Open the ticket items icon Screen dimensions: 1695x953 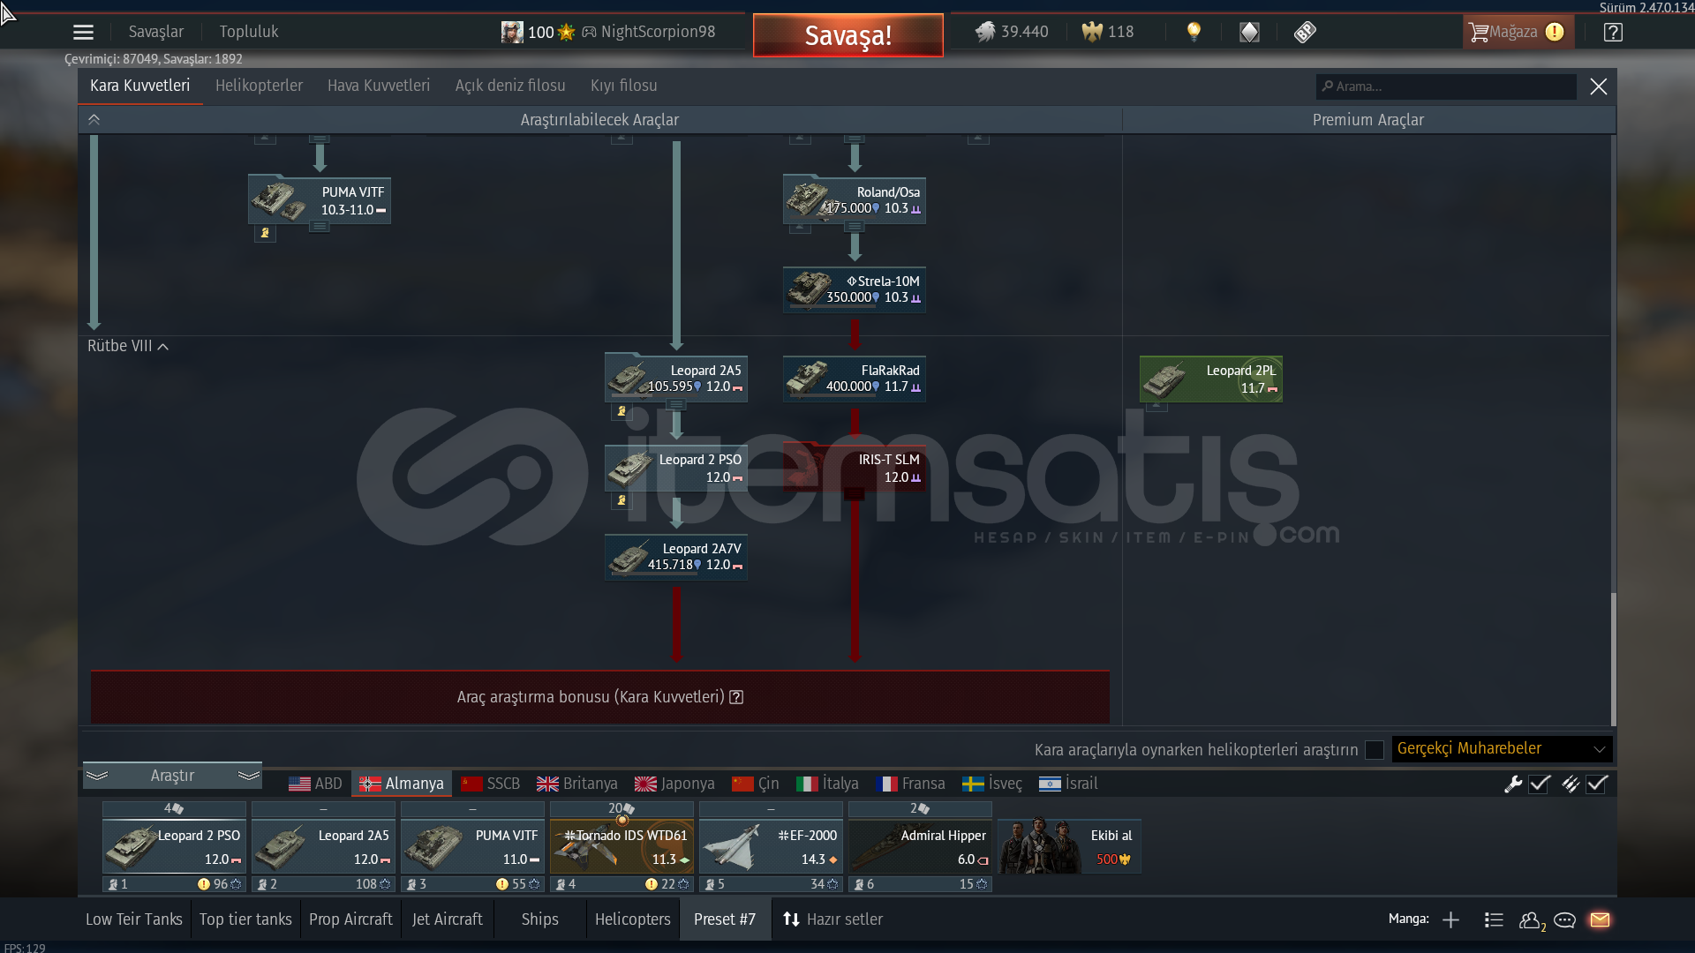(x=1305, y=33)
